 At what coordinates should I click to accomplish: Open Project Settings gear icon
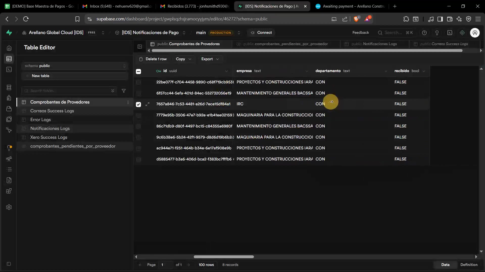pos(9,207)
